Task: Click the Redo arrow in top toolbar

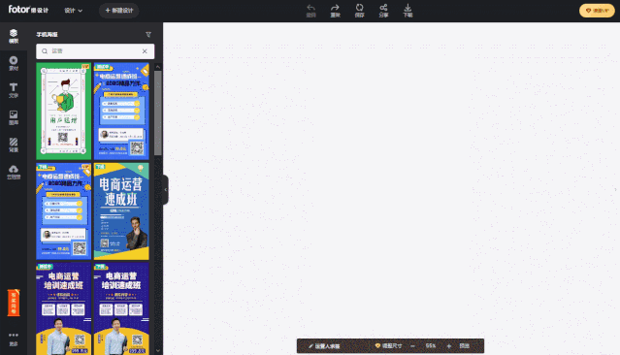Action: [336, 11]
